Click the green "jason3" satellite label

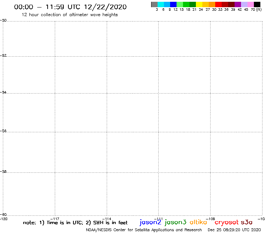[175, 223]
